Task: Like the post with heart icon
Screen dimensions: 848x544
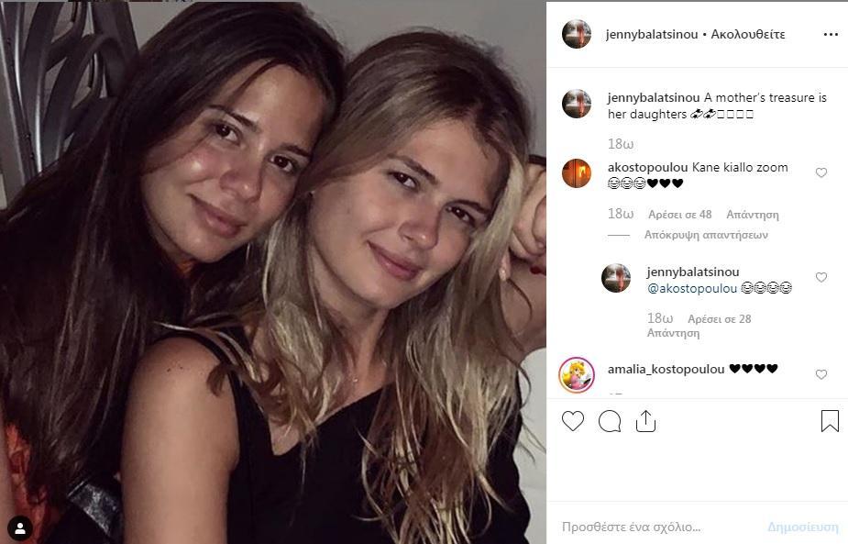Action: pyautogui.click(x=573, y=421)
